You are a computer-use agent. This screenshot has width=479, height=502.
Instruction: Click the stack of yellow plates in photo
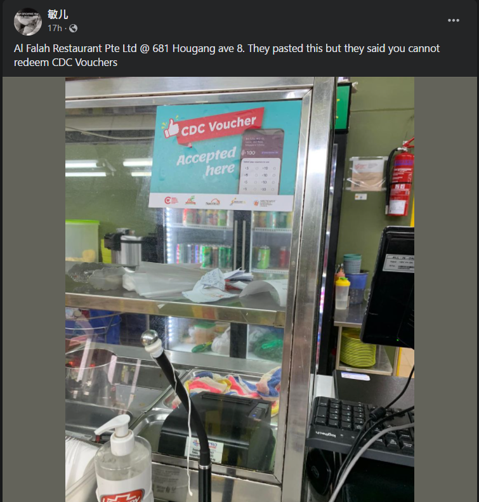coord(357,348)
